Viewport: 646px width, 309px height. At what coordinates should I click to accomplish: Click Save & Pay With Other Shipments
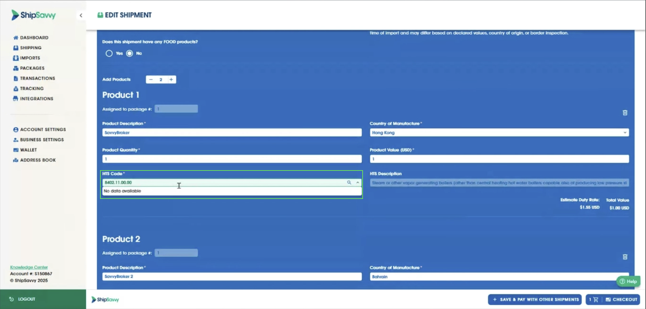pyautogui.click(x=535, y=300)
